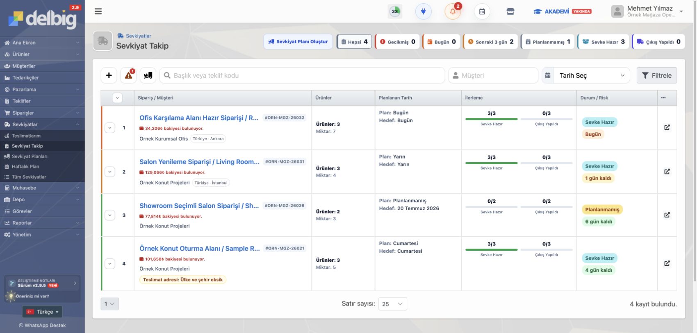Open the Tarih Seç date dropdown
Image resolution: width=697 pixels, height=333 pixels.
point(586,75)
